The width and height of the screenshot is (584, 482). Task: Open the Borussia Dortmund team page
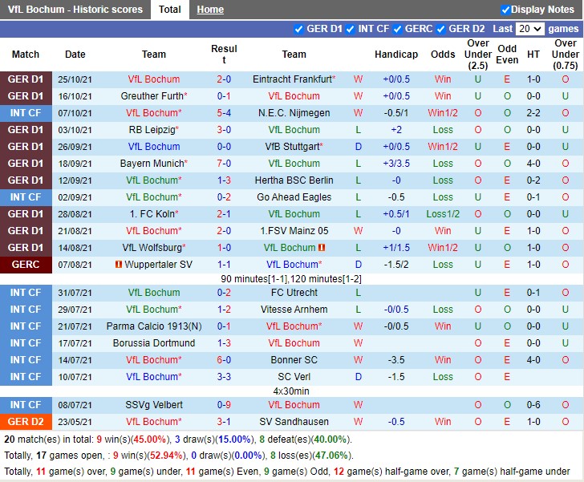154,343
